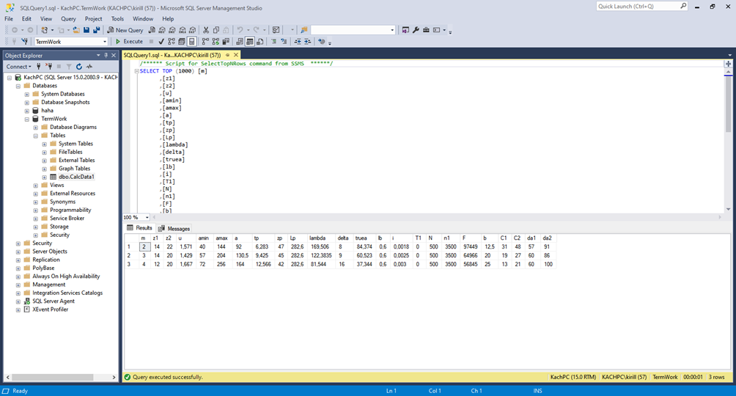Image resolution: width=736 pixels, height=396 pixels.
Task: Open Activity Monitor icon in Object Explorer
Action: [89, 67]
